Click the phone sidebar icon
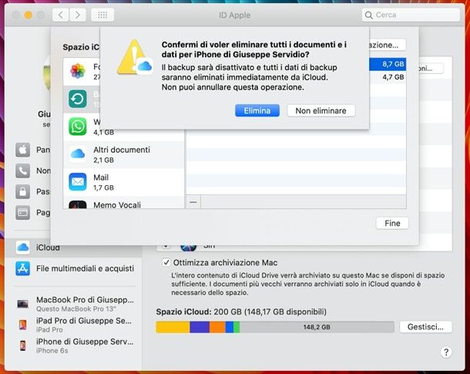This screenshot has height=374, width=470. [23, 170]
